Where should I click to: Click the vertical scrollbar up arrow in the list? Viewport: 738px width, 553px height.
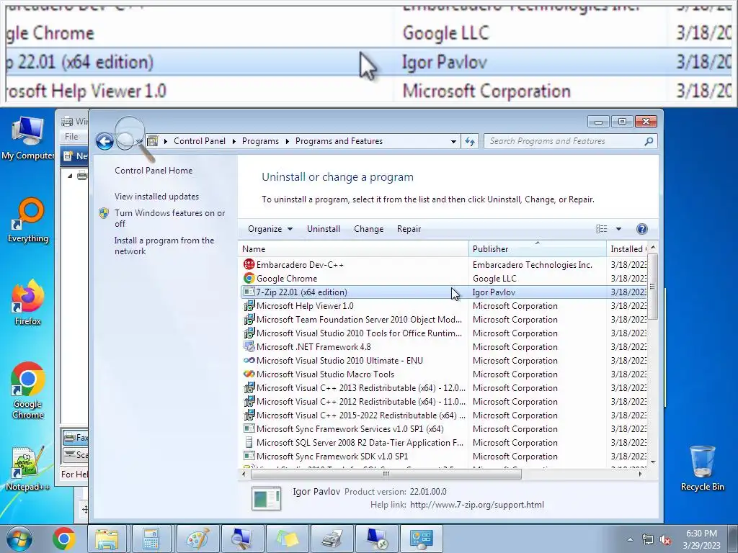(x=653, y=248)
